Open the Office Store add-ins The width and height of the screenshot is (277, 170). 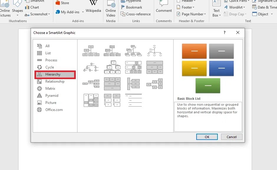click(x=62, y=3)
